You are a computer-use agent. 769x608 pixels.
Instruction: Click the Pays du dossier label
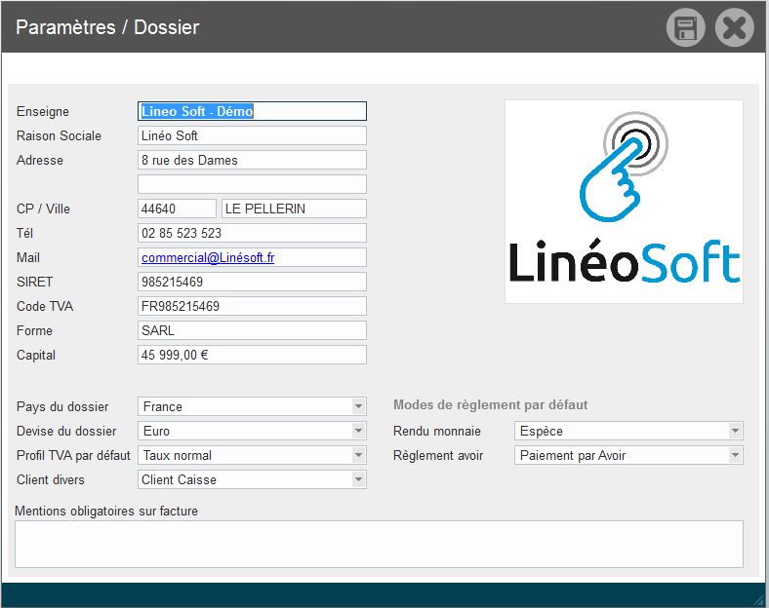[62, 407]
